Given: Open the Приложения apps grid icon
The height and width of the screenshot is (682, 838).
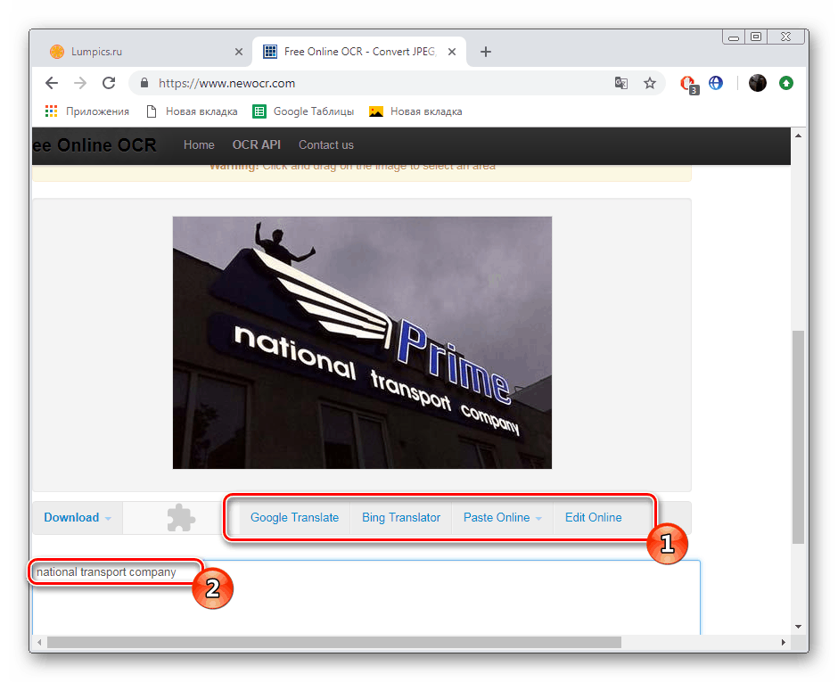Looking at the screenshot, I should [x=52, y=111].
